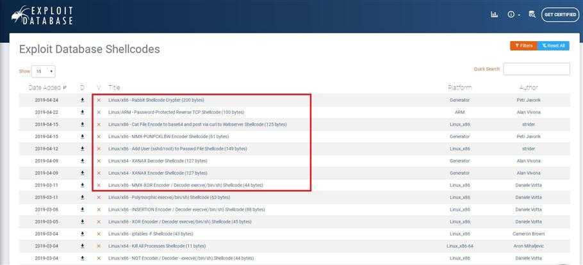Click date 2019-03-05 cell
583x265 pixels.
(47, 221)
